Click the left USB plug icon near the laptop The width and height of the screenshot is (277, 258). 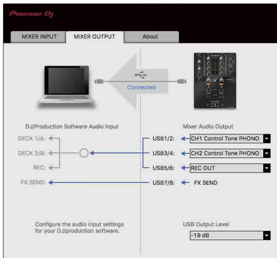99,81
